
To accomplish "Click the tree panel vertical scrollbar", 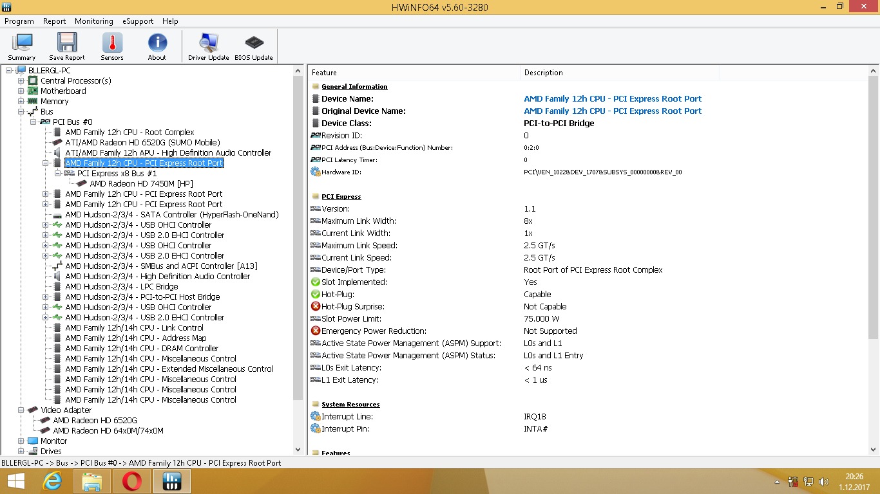I will (x=298, y=261).
